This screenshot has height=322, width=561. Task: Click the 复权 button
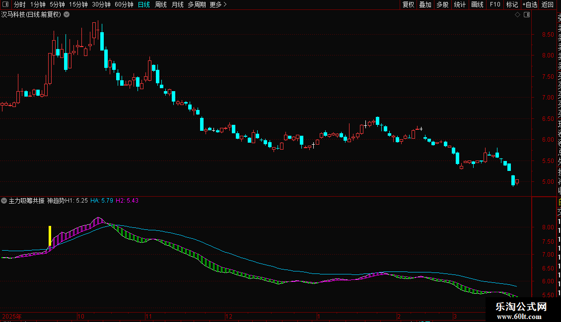(408, 4)
